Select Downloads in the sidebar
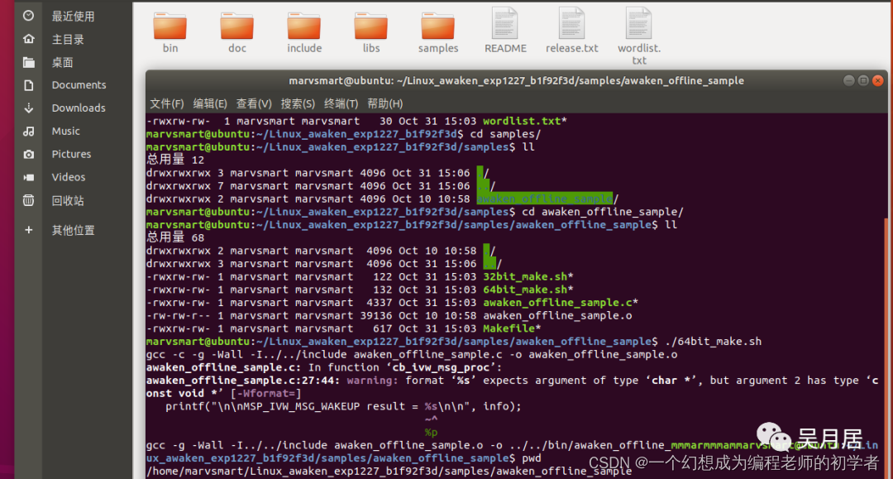The width and height of the screenshot is (893, 479). tap(79, 108)
